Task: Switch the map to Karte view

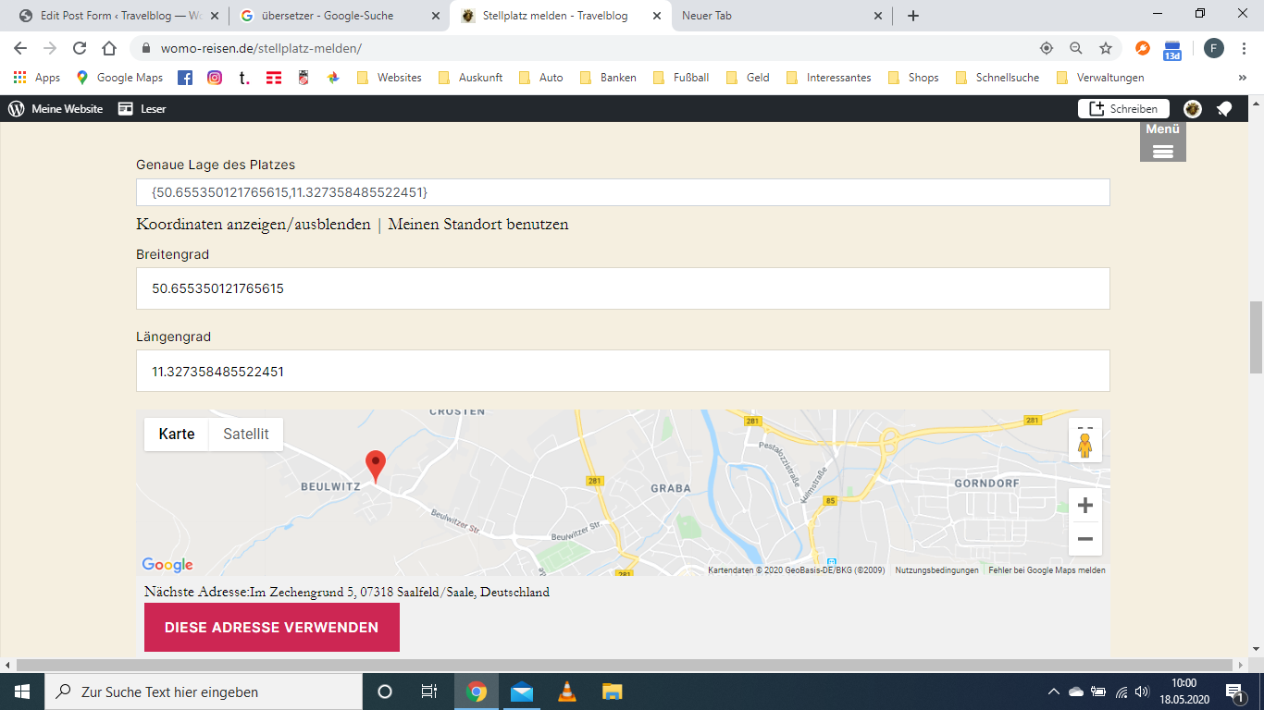Action: coord(177,435)
